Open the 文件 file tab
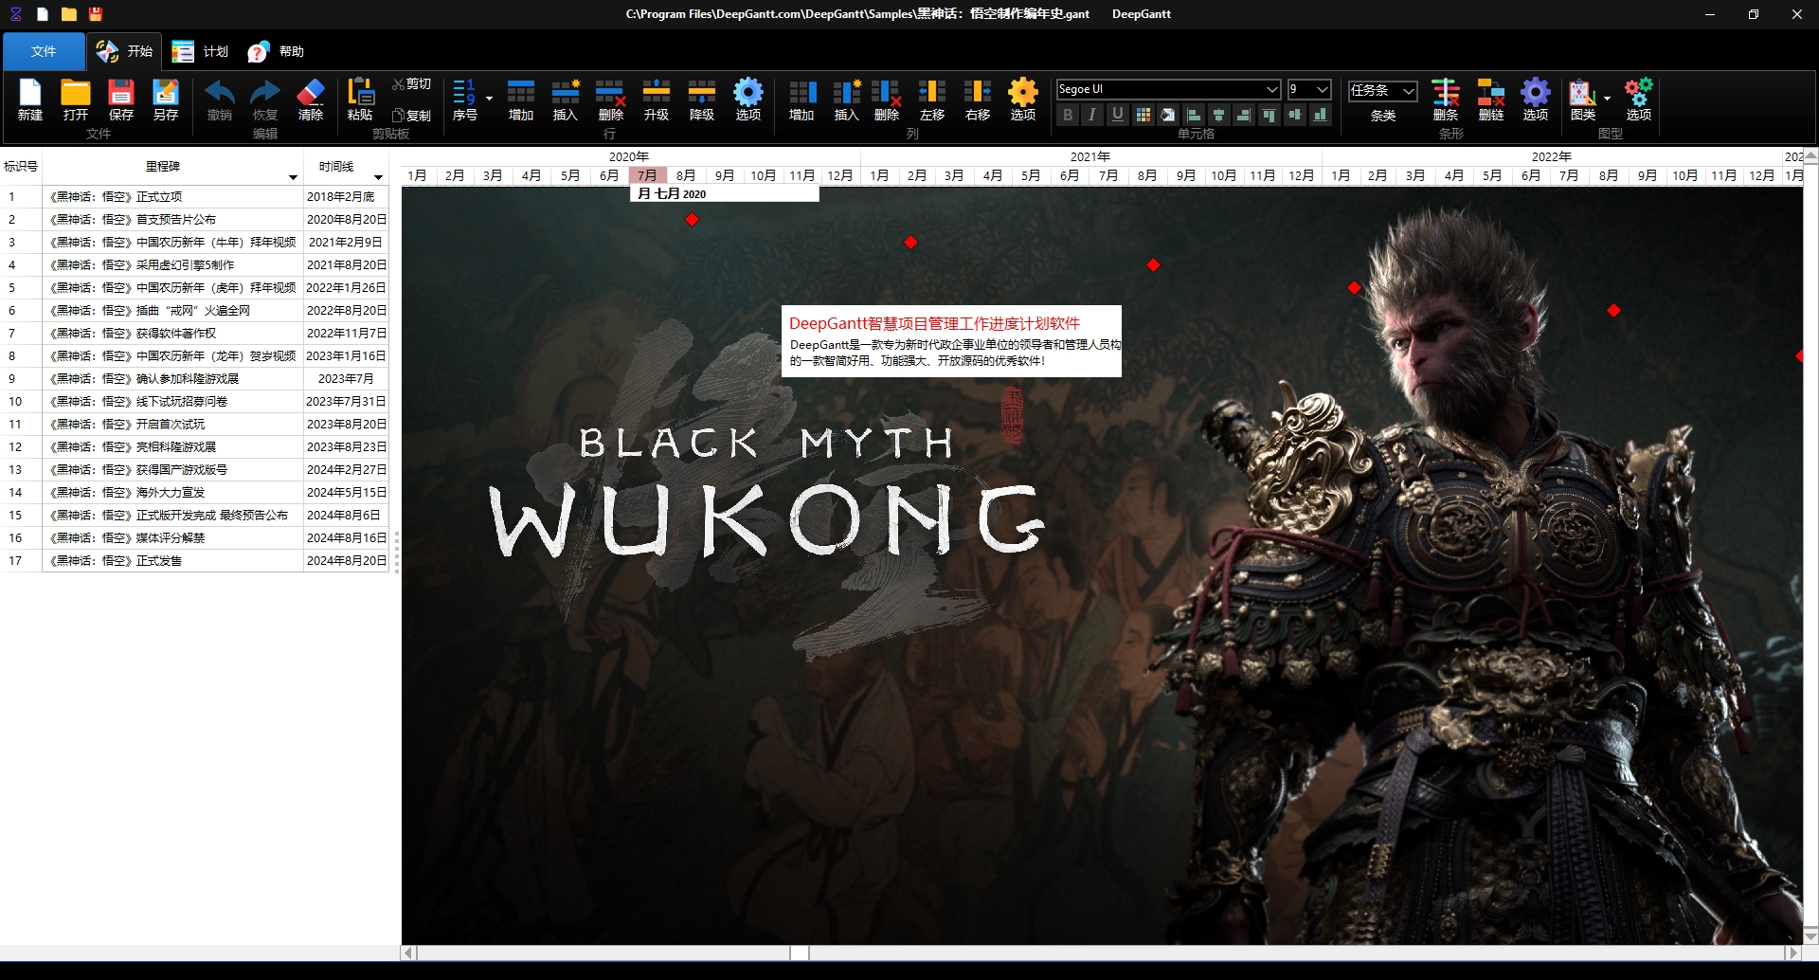Screen dimensions: 1819x980 (44, 51)
